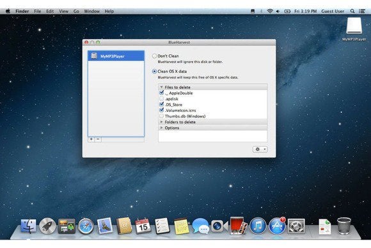Open the Finder menu
Screen dimensions: 371x248
[22, 11]
